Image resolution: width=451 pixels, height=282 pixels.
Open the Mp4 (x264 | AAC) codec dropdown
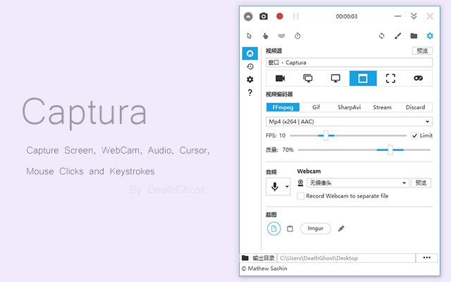[x=349, y=122]
